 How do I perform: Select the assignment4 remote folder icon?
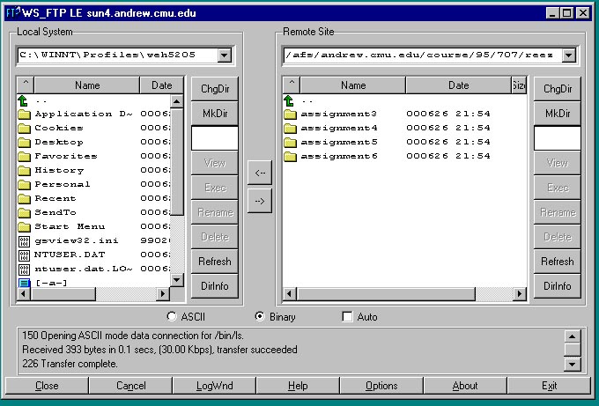tap(291, 128)
